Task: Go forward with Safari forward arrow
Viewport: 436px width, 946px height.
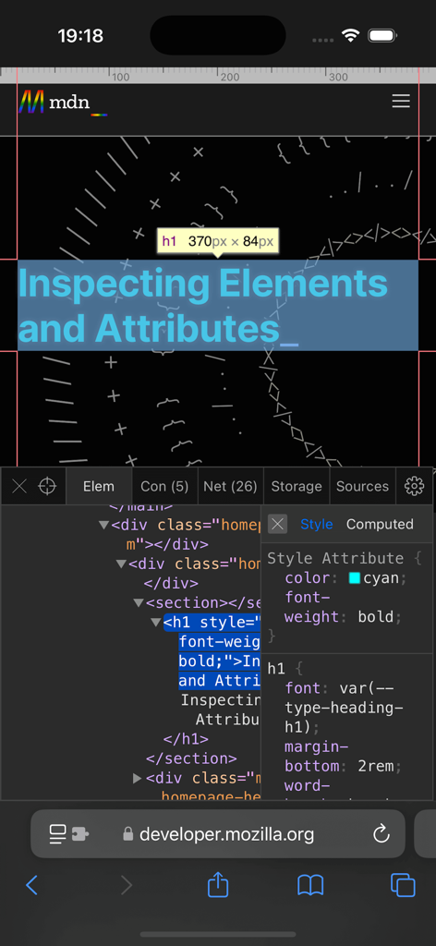Action: pyautogui.click(x=126, y=885)
